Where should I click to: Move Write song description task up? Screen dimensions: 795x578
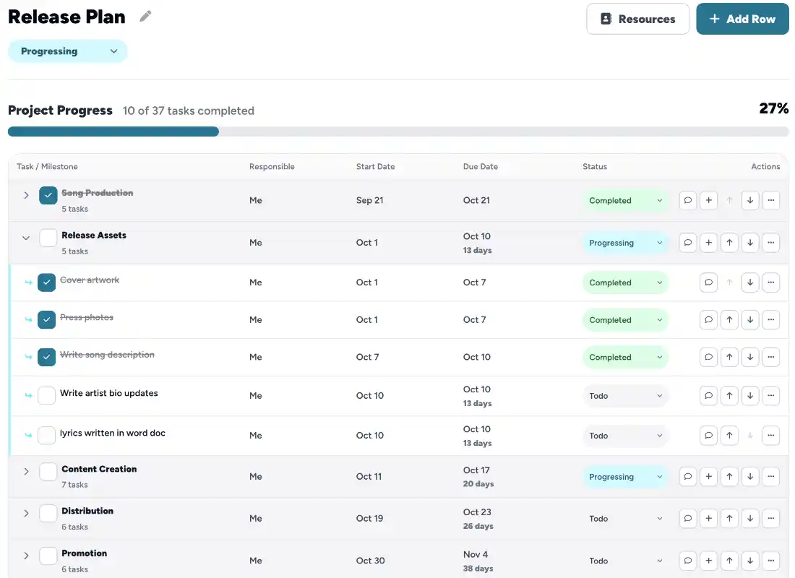point(729,357)
